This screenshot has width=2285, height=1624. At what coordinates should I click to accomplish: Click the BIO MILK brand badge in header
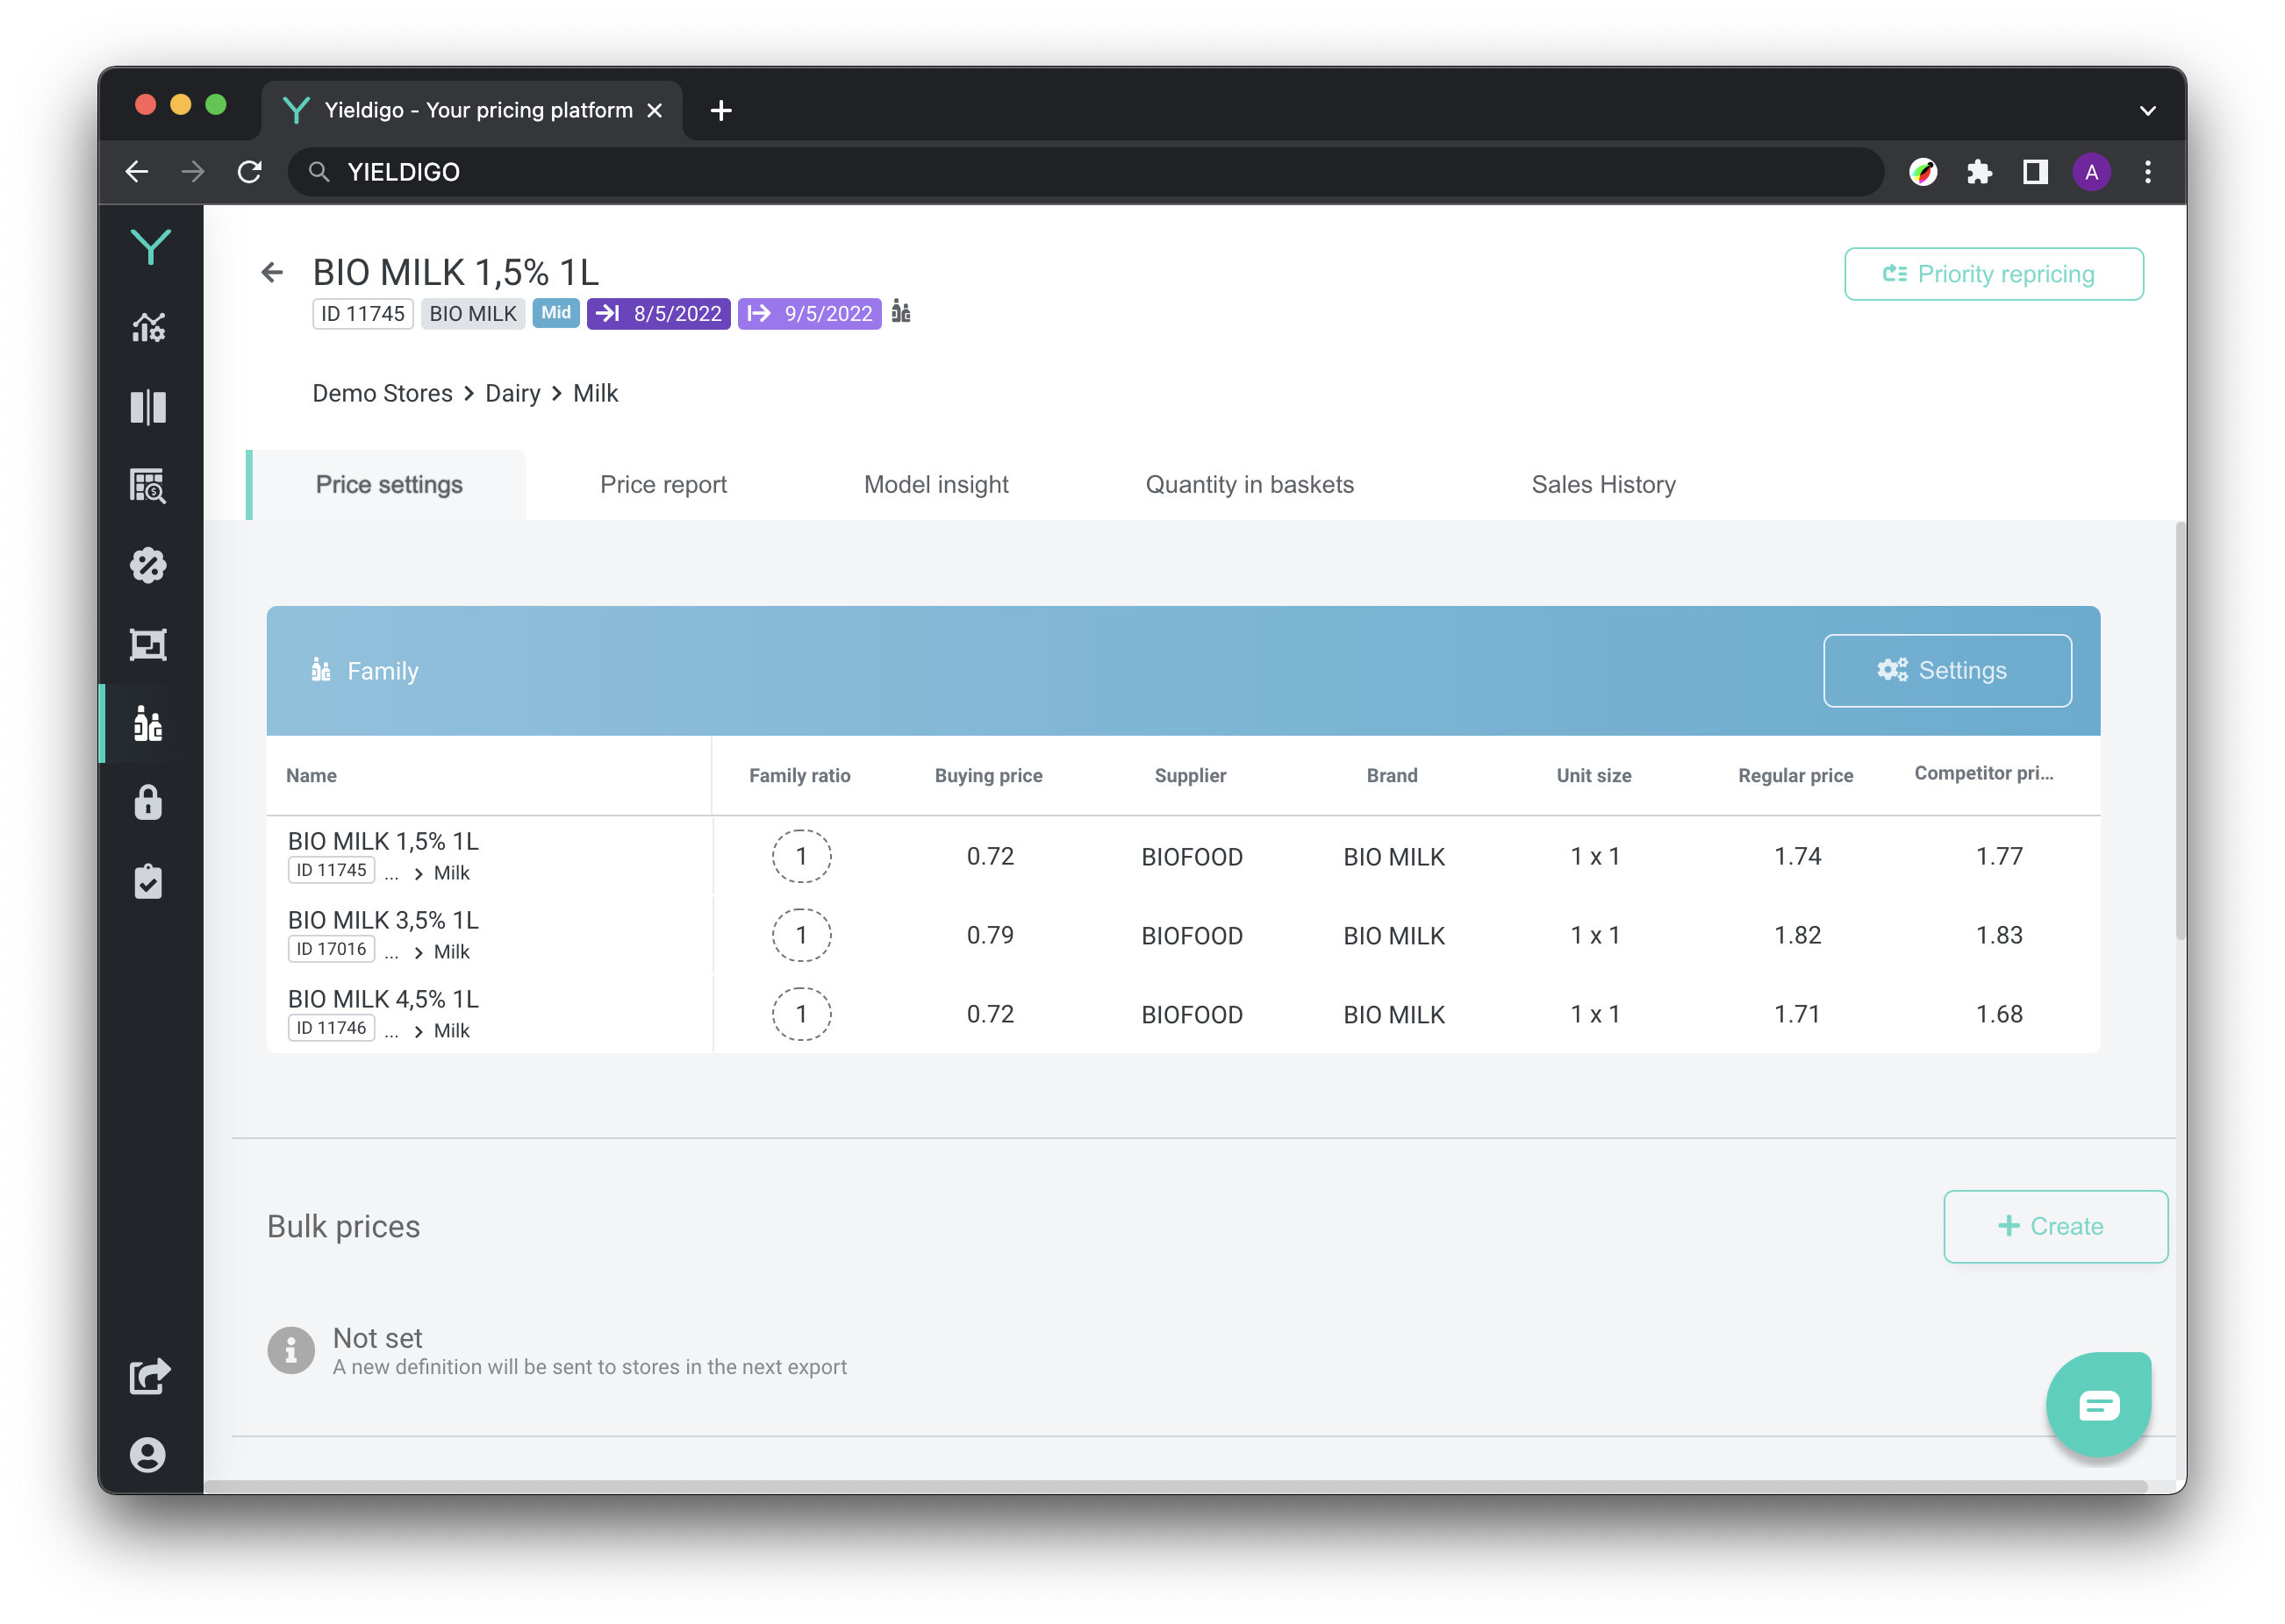click(x=472, y=313)
